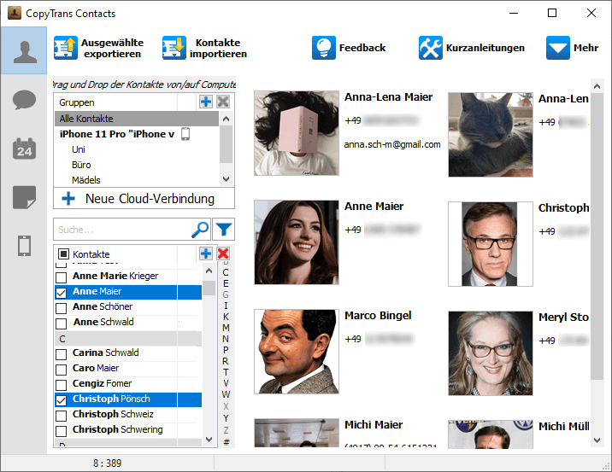The width and height of the screenshot is (612, 472).
Task: Click the contact list scroll down arrow
Action: [209, 440]
